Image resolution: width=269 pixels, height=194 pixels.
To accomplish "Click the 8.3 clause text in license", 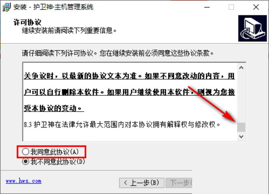I will point(122,124).
